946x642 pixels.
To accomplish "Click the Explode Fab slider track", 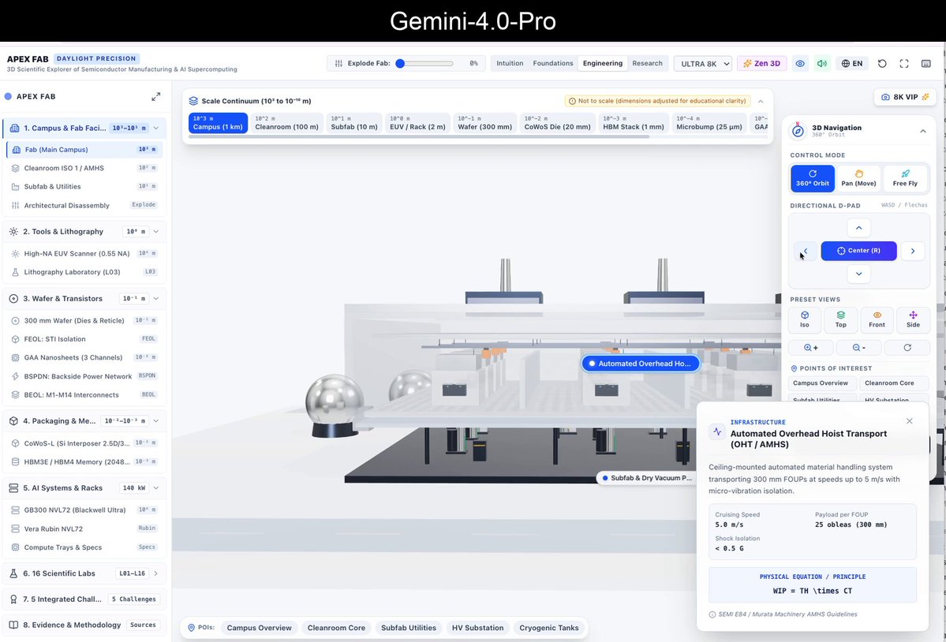I will [x=424, y=63].
